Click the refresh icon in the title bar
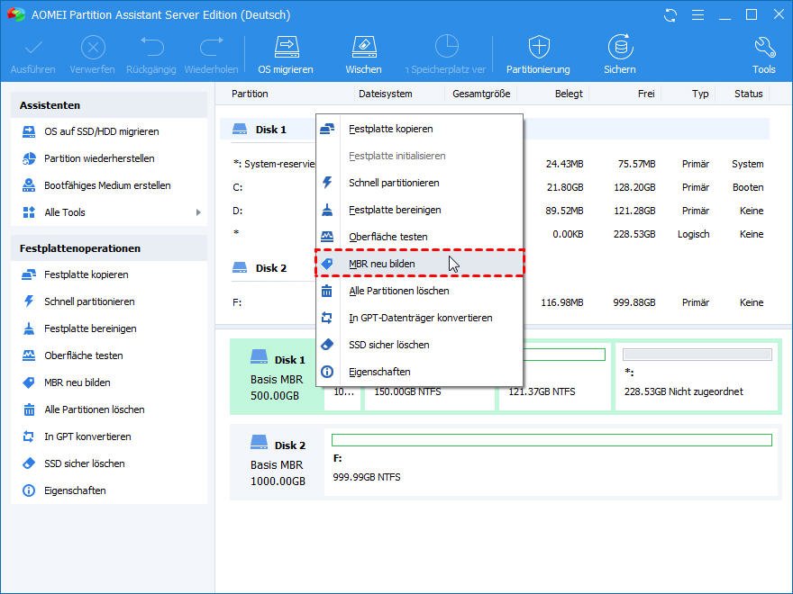The width and height of the screenshot is (793, 594). click(x=670, y=15)
